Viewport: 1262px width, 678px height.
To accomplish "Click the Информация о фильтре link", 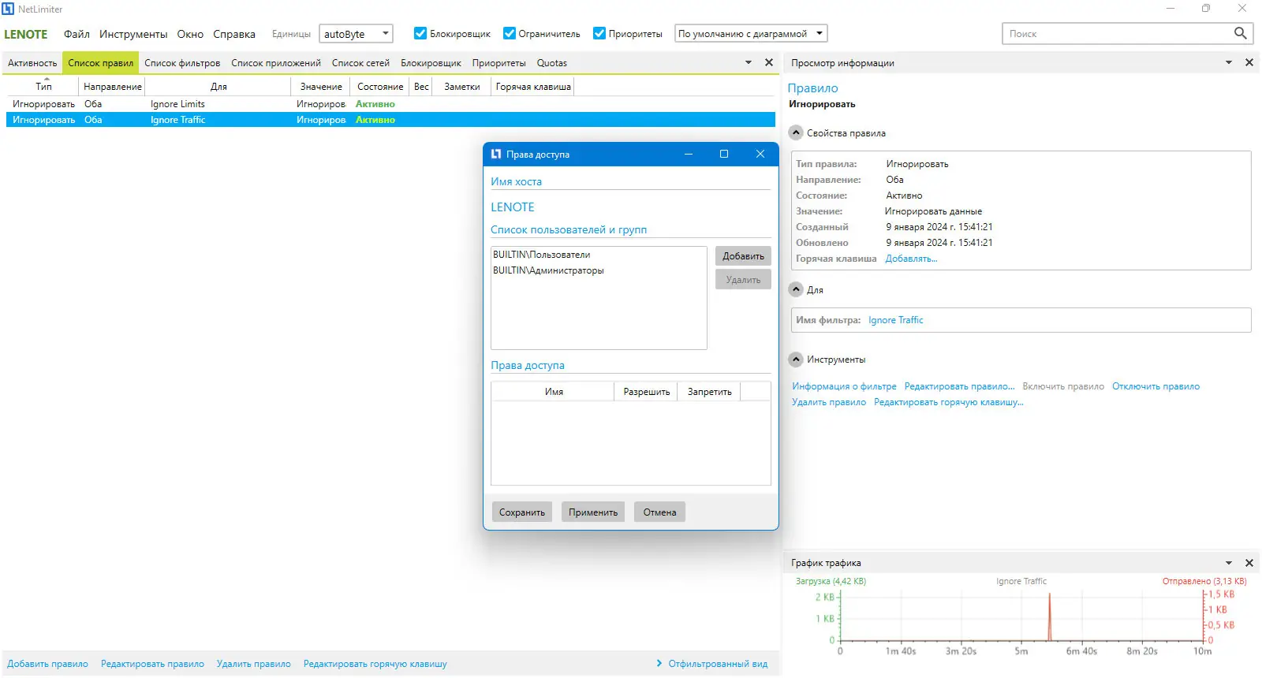I will coord(844,386).
